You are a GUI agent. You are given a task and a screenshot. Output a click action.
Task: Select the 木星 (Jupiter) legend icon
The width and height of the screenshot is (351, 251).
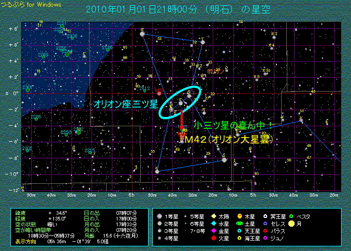[x=240, y=216]
